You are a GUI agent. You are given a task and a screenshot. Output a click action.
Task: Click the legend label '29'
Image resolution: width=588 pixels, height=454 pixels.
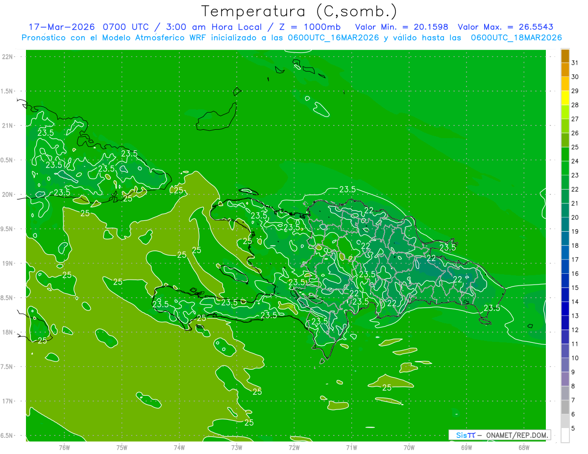click(x=575, y=91)
